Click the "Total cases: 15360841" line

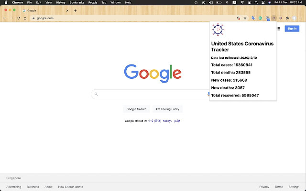pos(232,65)
